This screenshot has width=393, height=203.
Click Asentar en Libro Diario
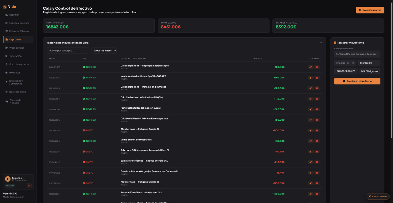coord(357,81)
